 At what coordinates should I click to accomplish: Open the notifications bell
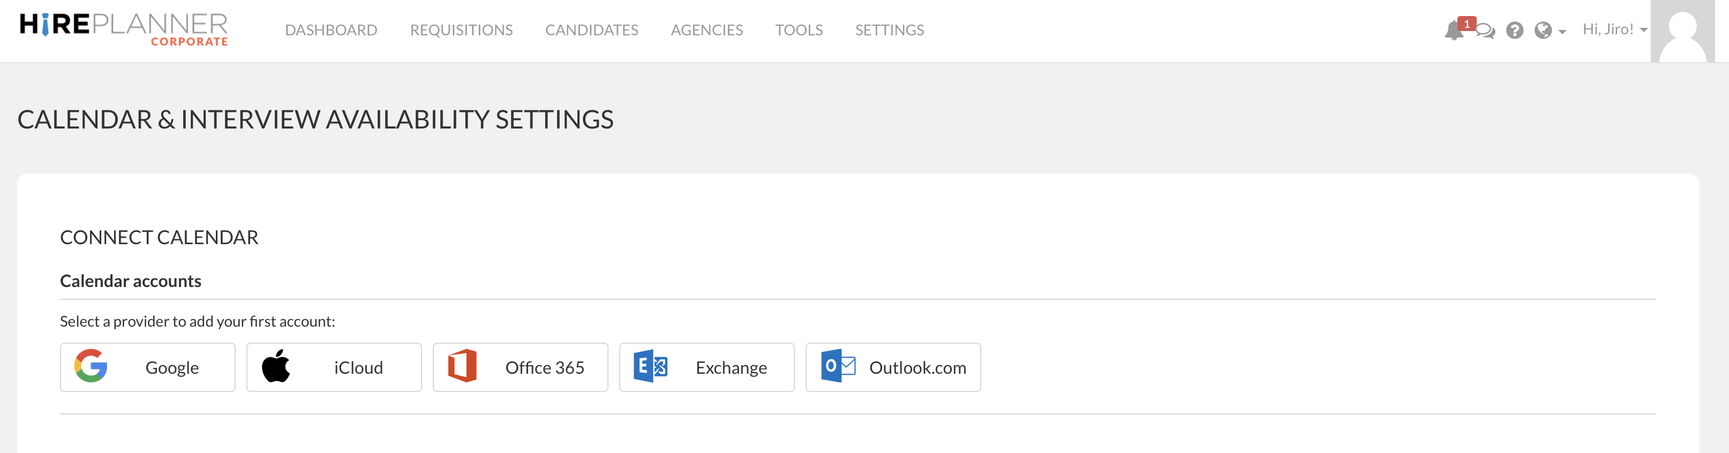1453,31
